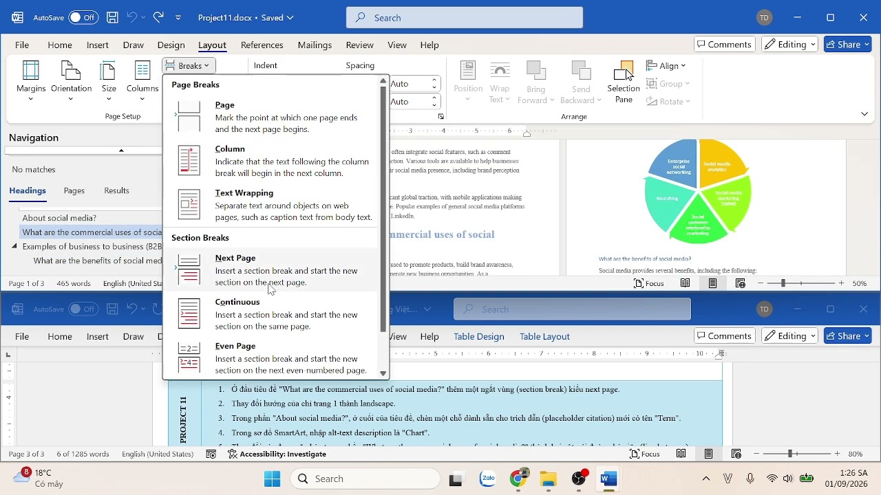Click the zoom slider in Project11 status bar
The height and width of the screenshot is (495, 881).
point(801,283)
